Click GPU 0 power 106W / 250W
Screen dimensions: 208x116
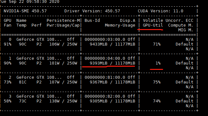point(63,44)
